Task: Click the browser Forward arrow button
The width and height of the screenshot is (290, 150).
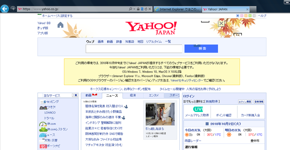Action: (13, 9)
